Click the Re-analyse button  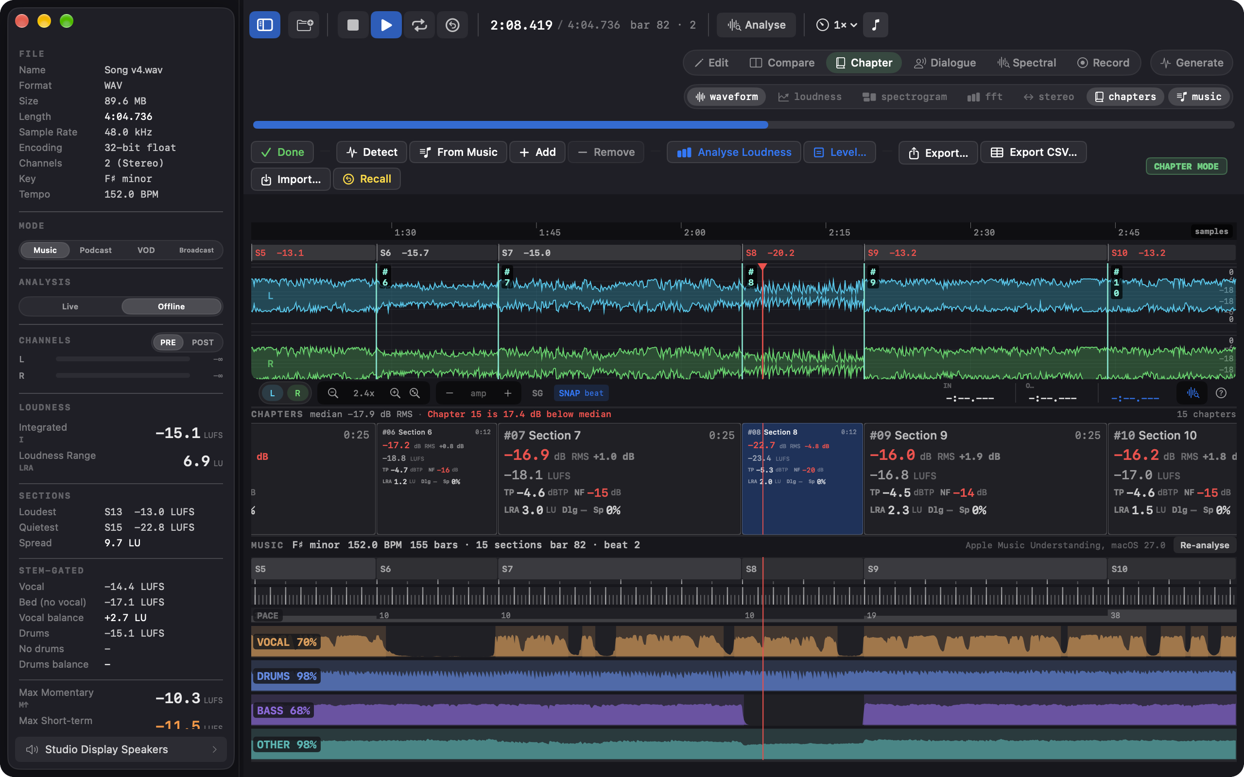(1205, 545)
